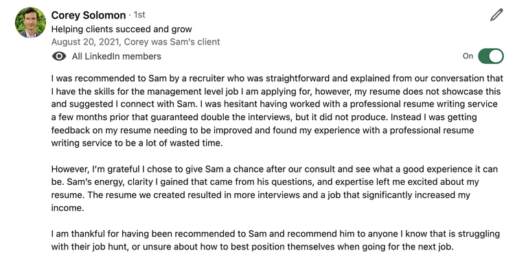Click the line starting "However, I'm grateful"

pyautogui.click(x=275, y=169)
